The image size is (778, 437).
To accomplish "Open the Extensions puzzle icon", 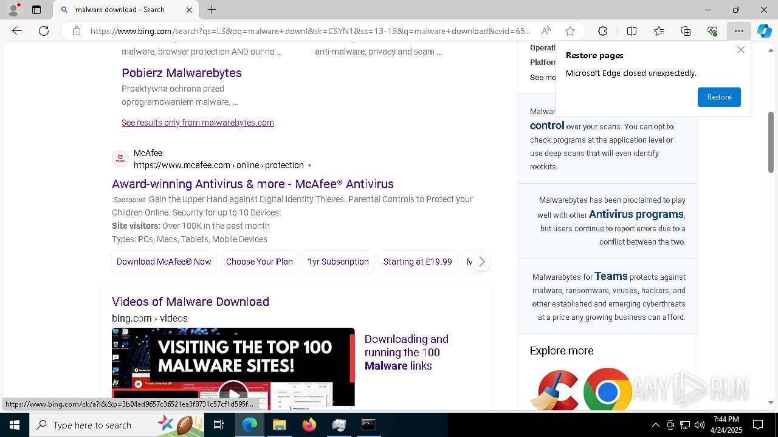I will tap(602, 31).
